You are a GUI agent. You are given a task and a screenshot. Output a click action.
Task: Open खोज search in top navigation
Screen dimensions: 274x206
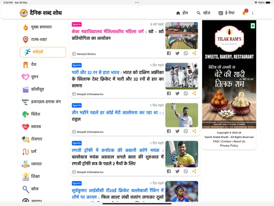[x=204, y=13]
